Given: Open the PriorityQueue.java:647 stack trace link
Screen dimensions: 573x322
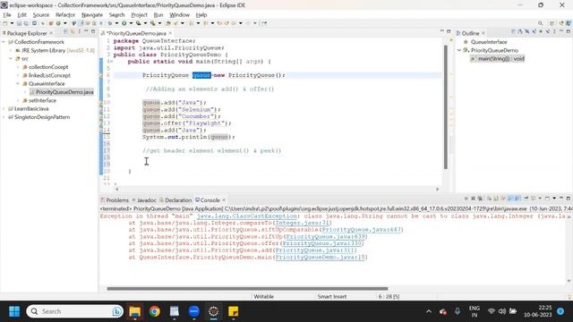Looking at the screenshot, I should click(x=362, y=230).
